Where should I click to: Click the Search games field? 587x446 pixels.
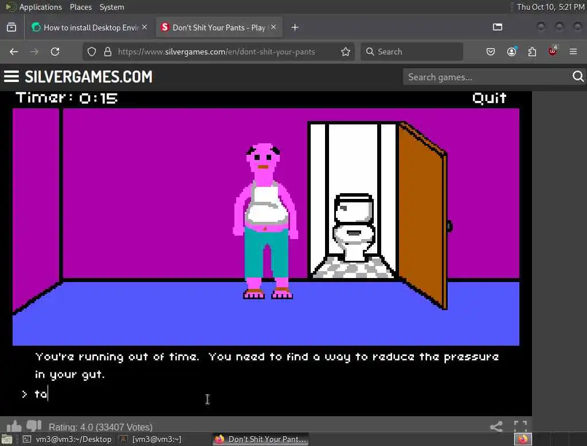click(x=487, y=77)
